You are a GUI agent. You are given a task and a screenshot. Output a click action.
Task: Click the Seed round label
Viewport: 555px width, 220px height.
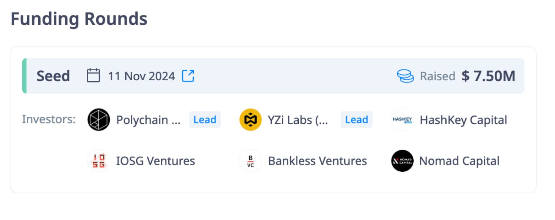[53, 76]
